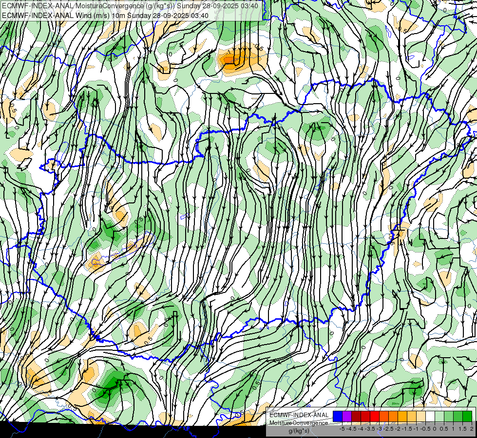This screenshot has width=477, height=438.
Task: Click the g/(kg*s) unit label in legend
Action: click(x=299, y=431)
